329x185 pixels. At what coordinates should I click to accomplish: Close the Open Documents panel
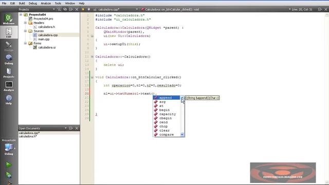click(77, 128)
